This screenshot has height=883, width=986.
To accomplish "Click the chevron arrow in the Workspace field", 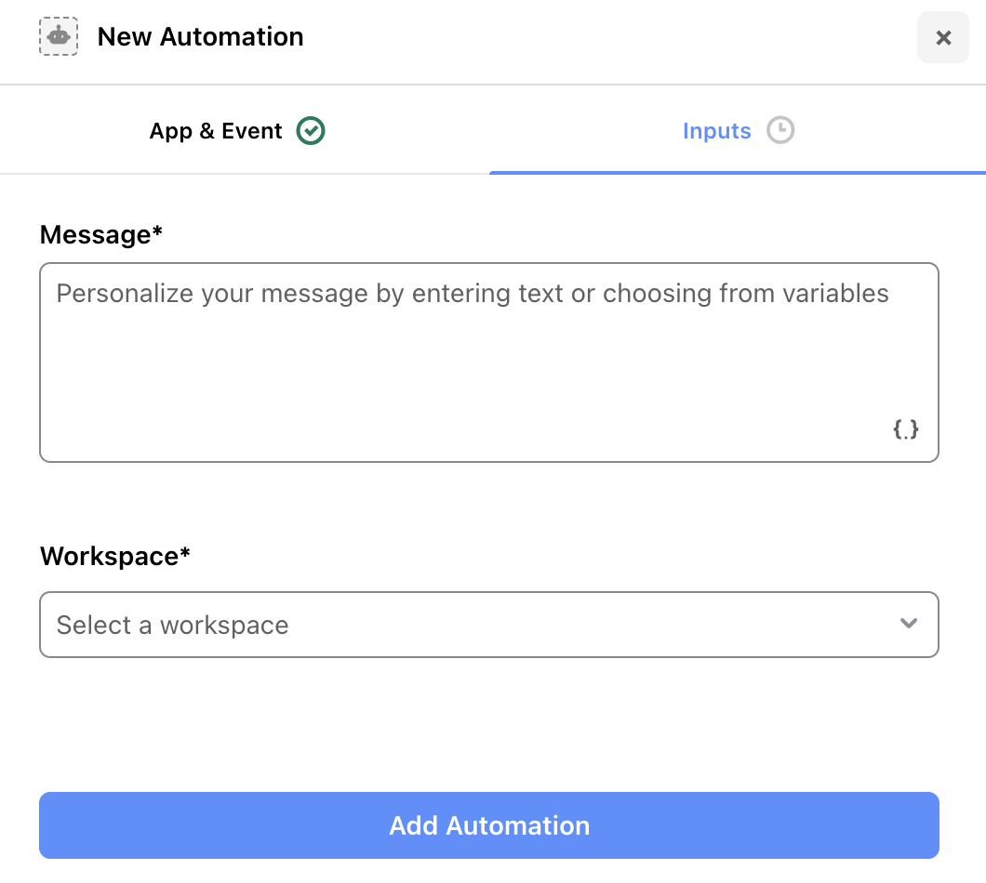I will click(x=908, y=624).
